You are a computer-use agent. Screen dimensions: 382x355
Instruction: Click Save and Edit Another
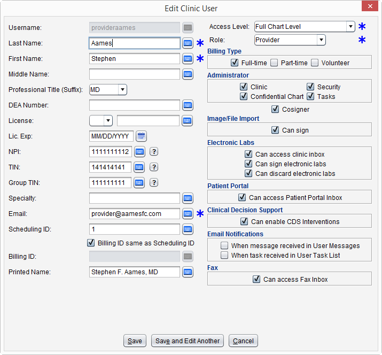click(187, 341)
